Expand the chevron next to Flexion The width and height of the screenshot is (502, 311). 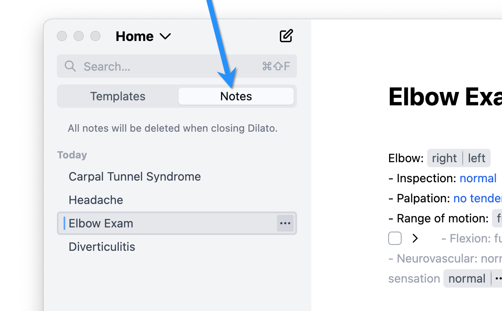[415, 238]
